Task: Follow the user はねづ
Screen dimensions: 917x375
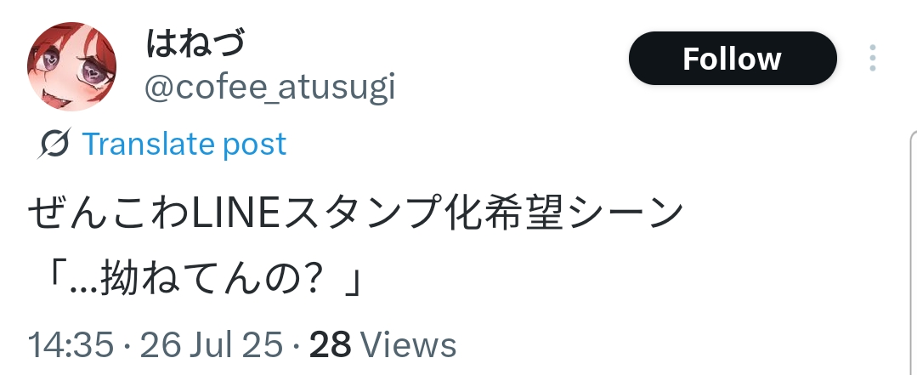Action: click(x=733, y=59)
